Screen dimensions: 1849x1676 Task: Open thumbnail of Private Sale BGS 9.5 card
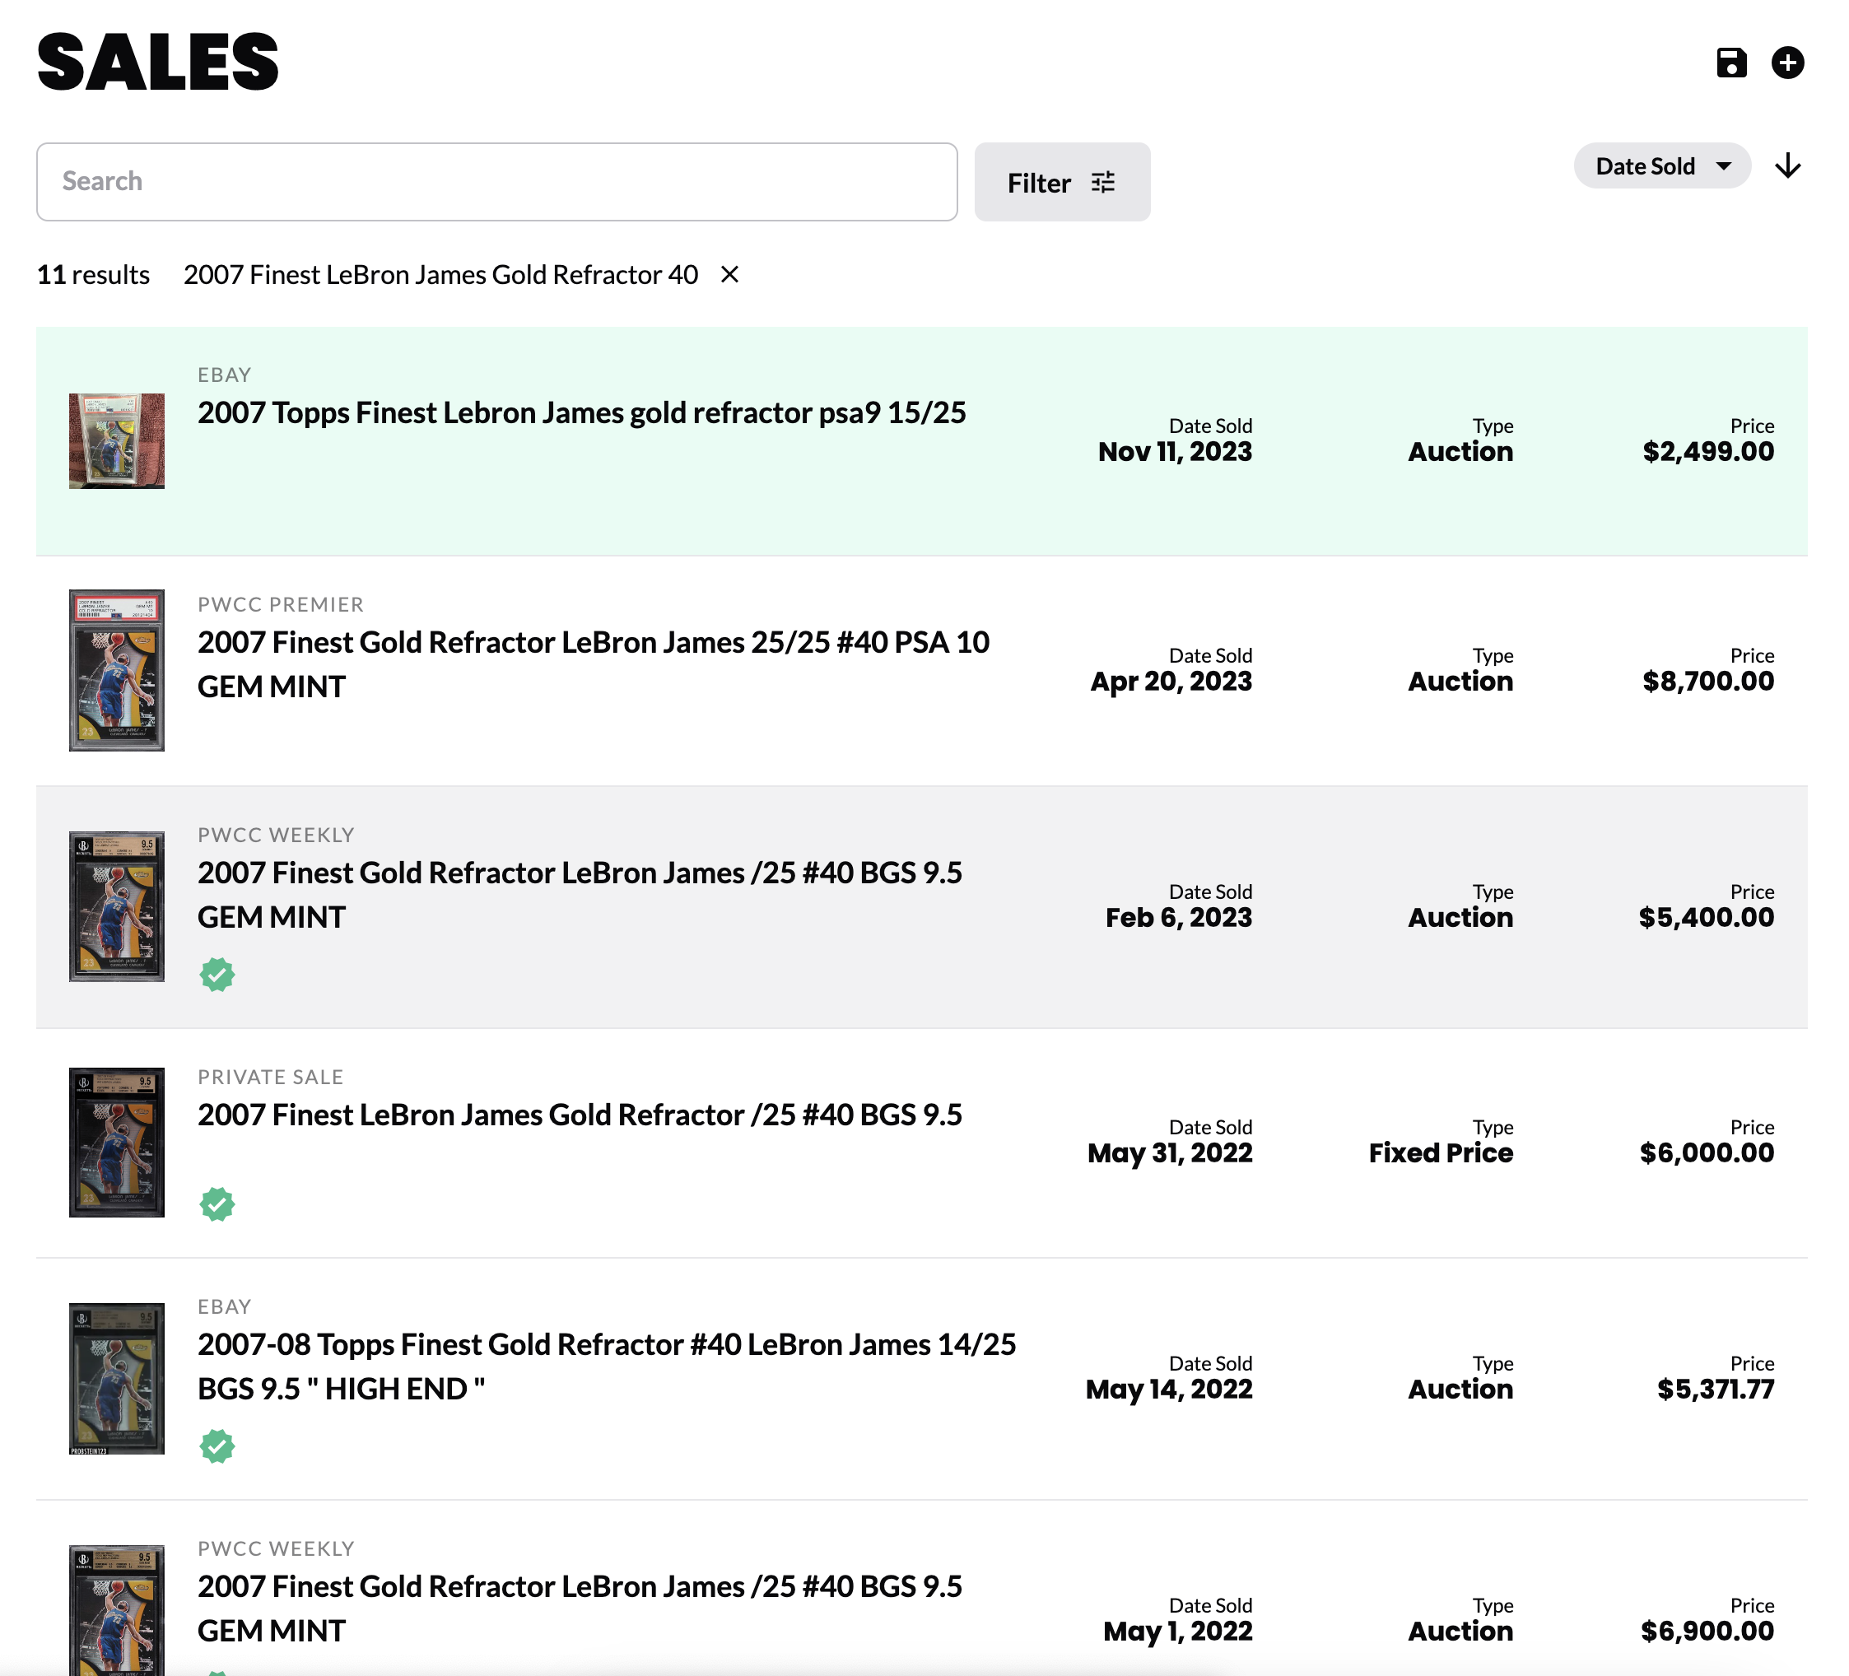[x=116, y=1142]
